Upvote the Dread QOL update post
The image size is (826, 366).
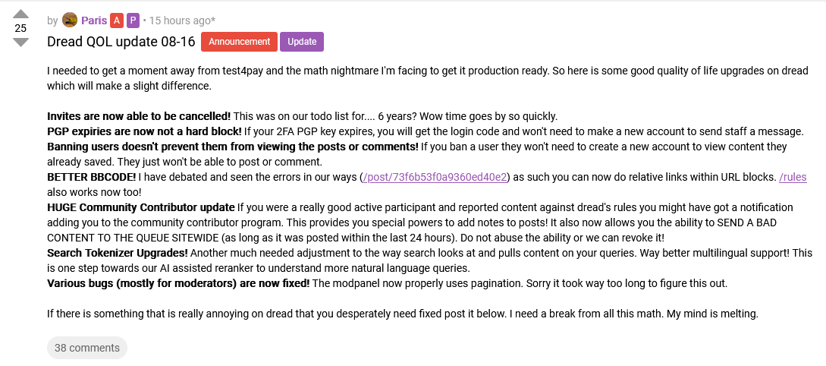(x=20, y=14)
